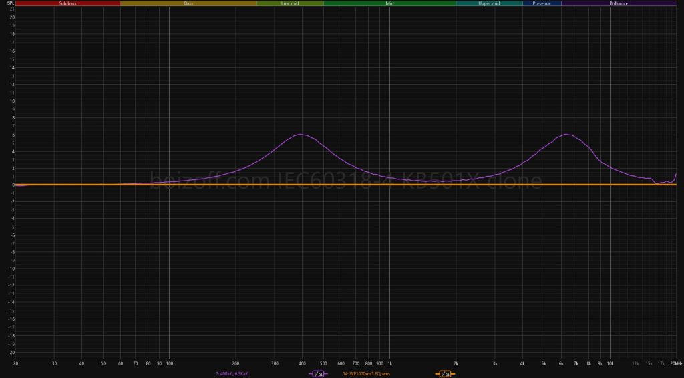Viewport: 684px width, 378px height.
Task: Click the 100 label on frequency axis
Action: (x=169, y=363)
